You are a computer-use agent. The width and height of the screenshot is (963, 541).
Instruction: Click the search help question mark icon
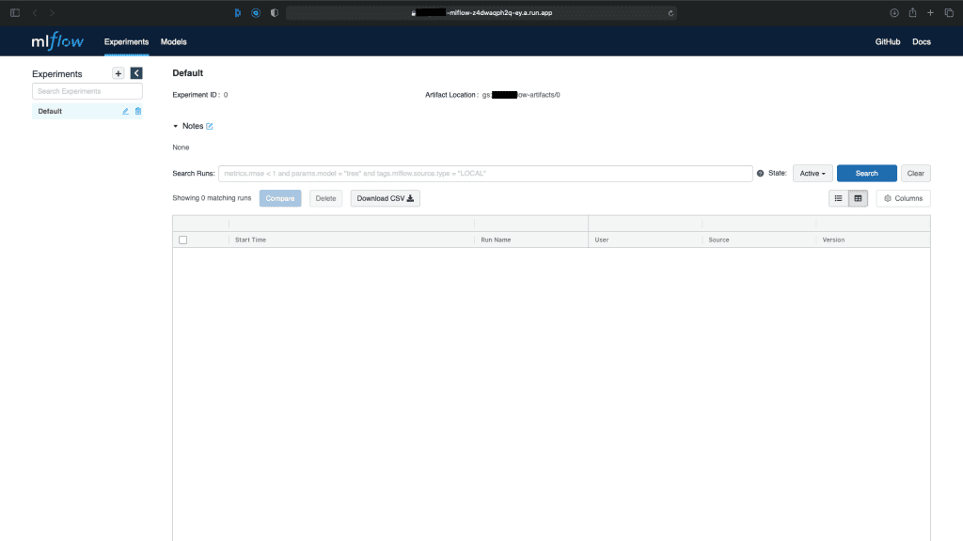(760, 174)
